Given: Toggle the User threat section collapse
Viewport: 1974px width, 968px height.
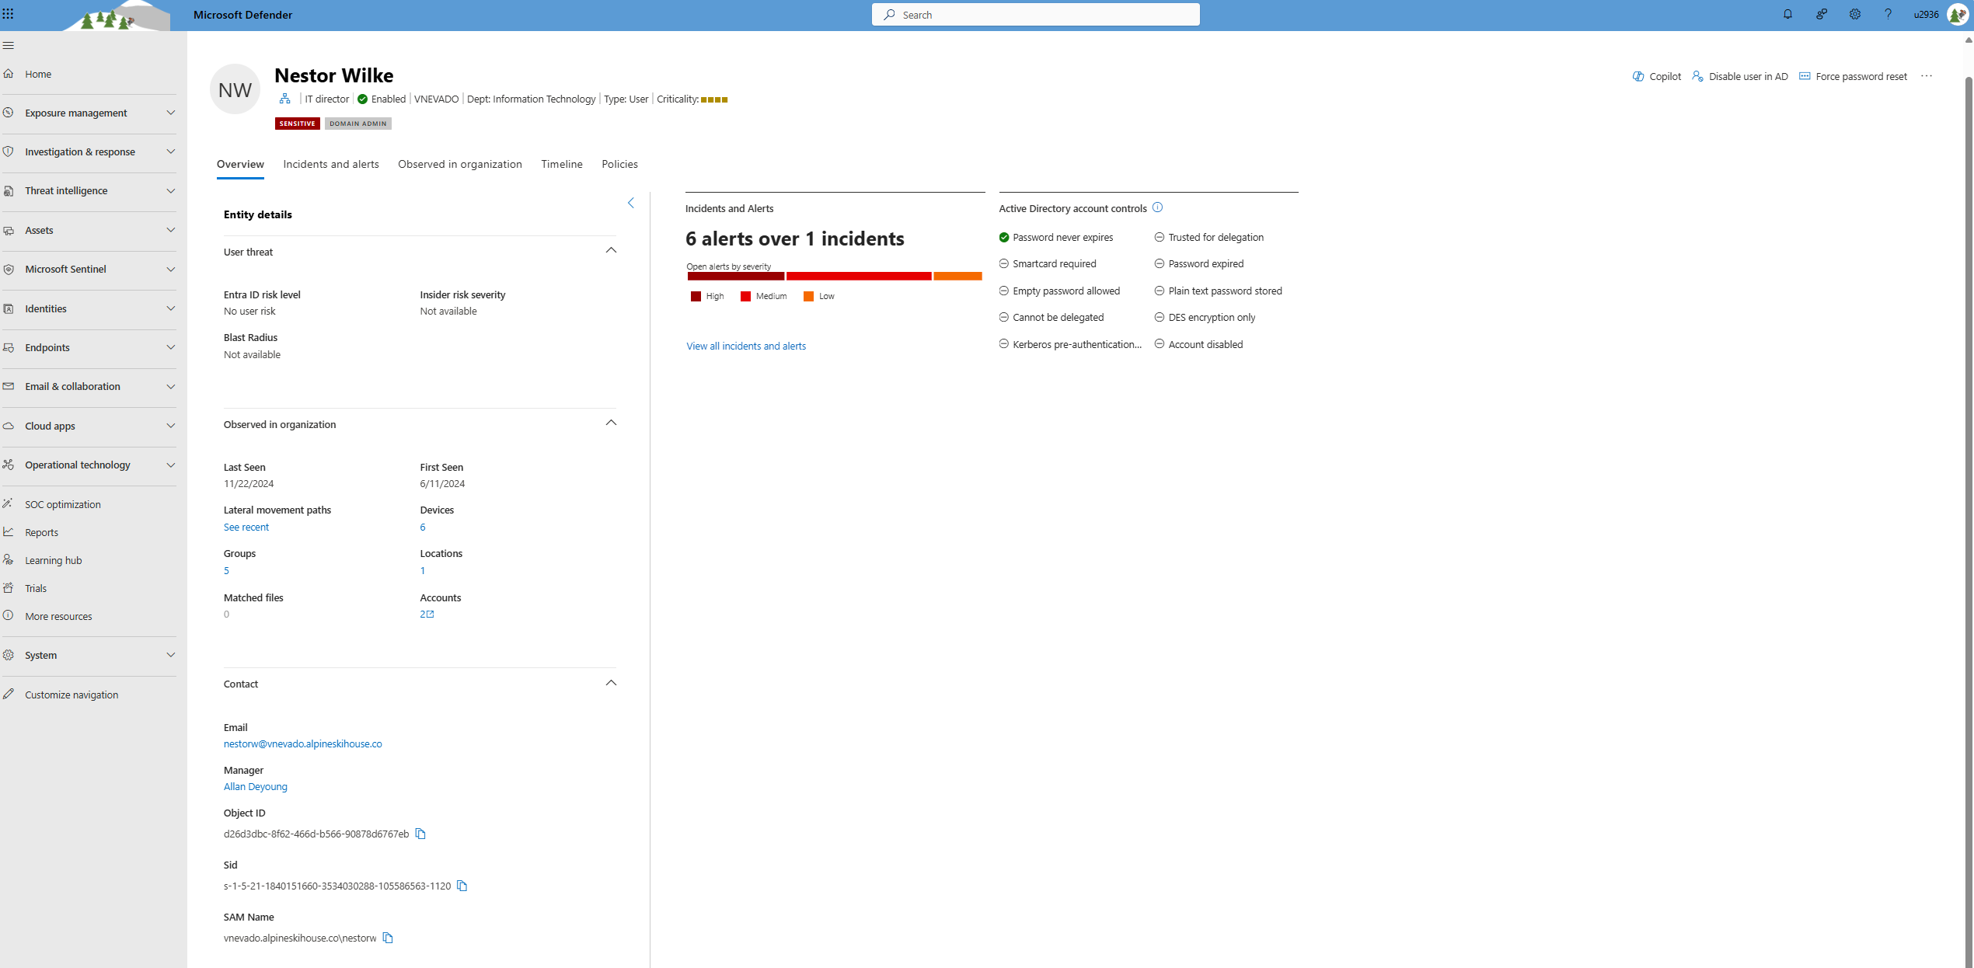Looking at the screenshot, I should tap(613, 250).
